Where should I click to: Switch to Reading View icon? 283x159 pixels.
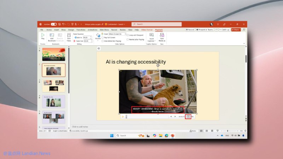click(212, 131)
